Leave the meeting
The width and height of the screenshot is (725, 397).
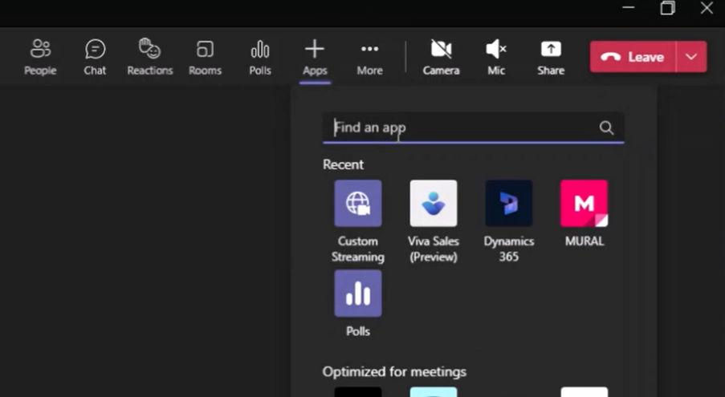(x=633, y=57)
